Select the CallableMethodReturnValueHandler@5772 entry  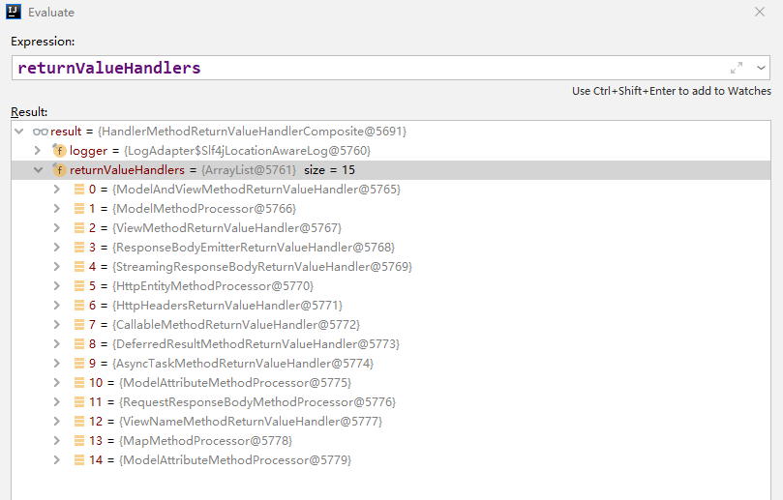(x=236, y=325)
